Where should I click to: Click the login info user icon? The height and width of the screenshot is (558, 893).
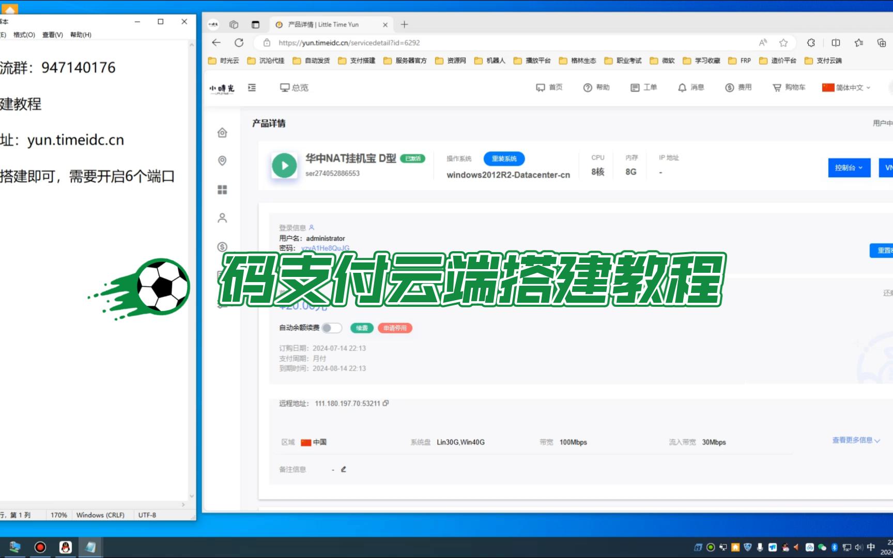coord(312,227)
